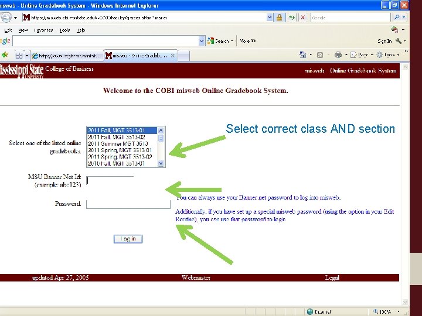Click the Back navigation arrow icon
This screenshot has height=316, width=422.
[x=5, y=18]
